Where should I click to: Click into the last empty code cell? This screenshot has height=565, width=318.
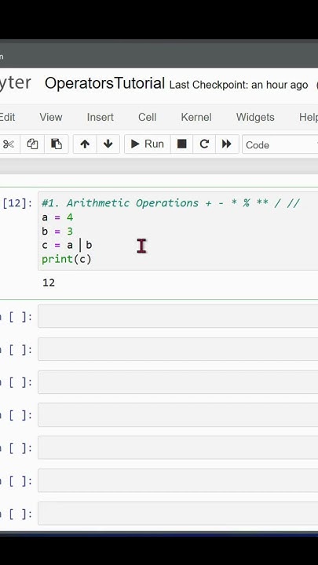pos(177,513)
